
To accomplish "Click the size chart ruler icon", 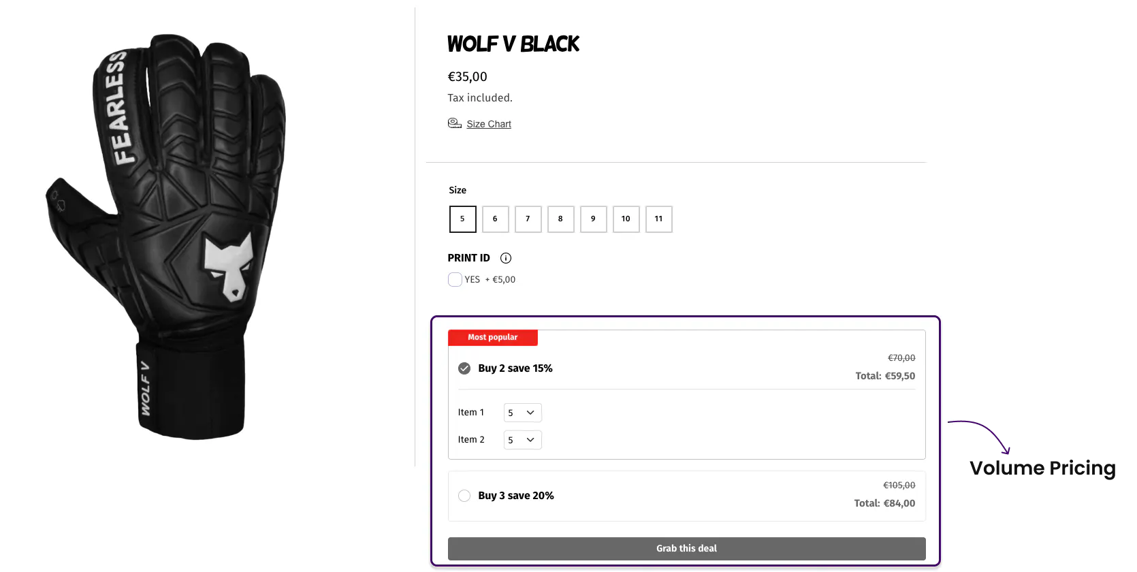I will 454,123.
